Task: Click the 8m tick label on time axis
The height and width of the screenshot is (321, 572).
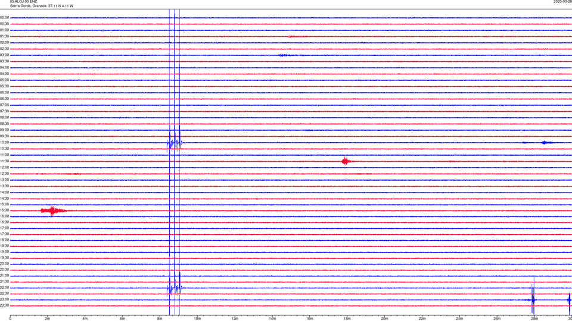Action: 160,319
